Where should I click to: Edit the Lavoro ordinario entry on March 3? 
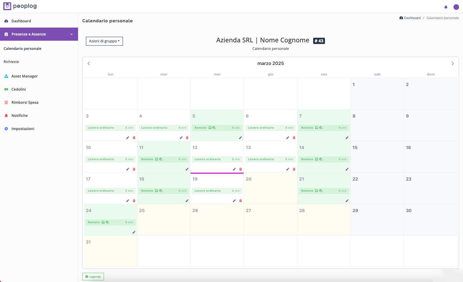pyautogui.click(x=128, y=138)
